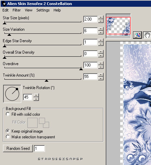Decrease Twinkle Rotation with down arrow
151x165 pixels.
(x=36, y=99)
